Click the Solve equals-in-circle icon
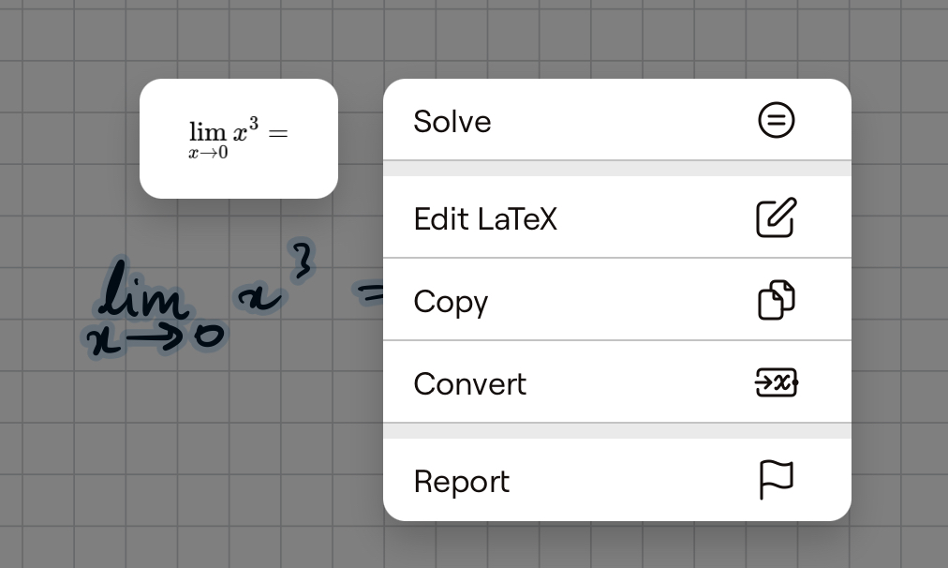The width and height of the screenshot is (948, 568). pos(776,120)
